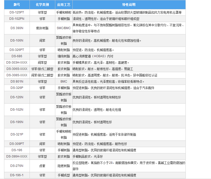Click the 牌号 column header
The width and height of the screenshot is (211, 179).
click(x=17, y=5)
